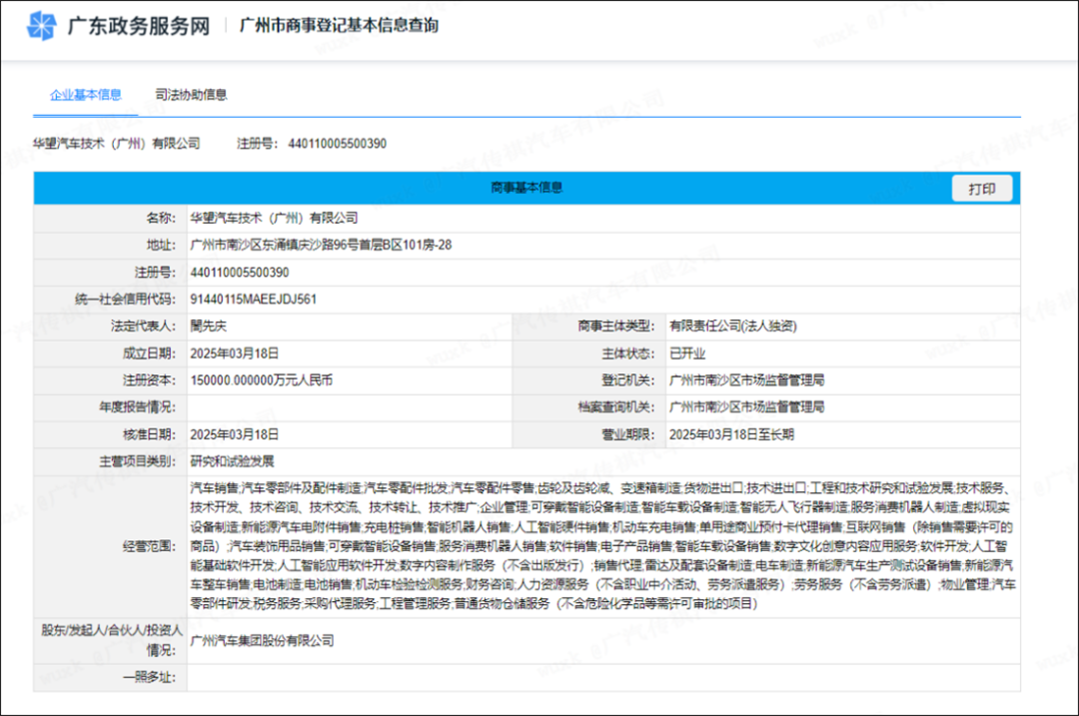
Task: Click the 广州市商事登记基本信息查询 page heading
Action: [339, 26]
